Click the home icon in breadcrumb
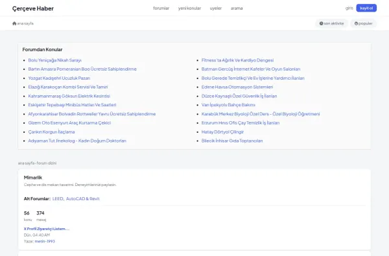389x256 pixels. pos(14,23)
